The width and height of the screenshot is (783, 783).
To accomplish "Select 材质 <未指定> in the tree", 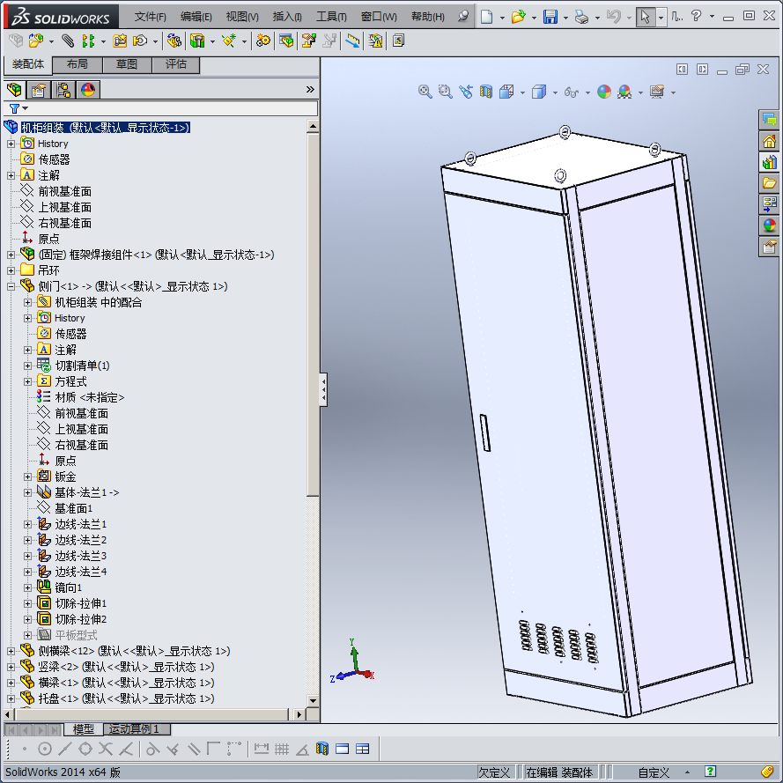I will click(x=89, y=397).
